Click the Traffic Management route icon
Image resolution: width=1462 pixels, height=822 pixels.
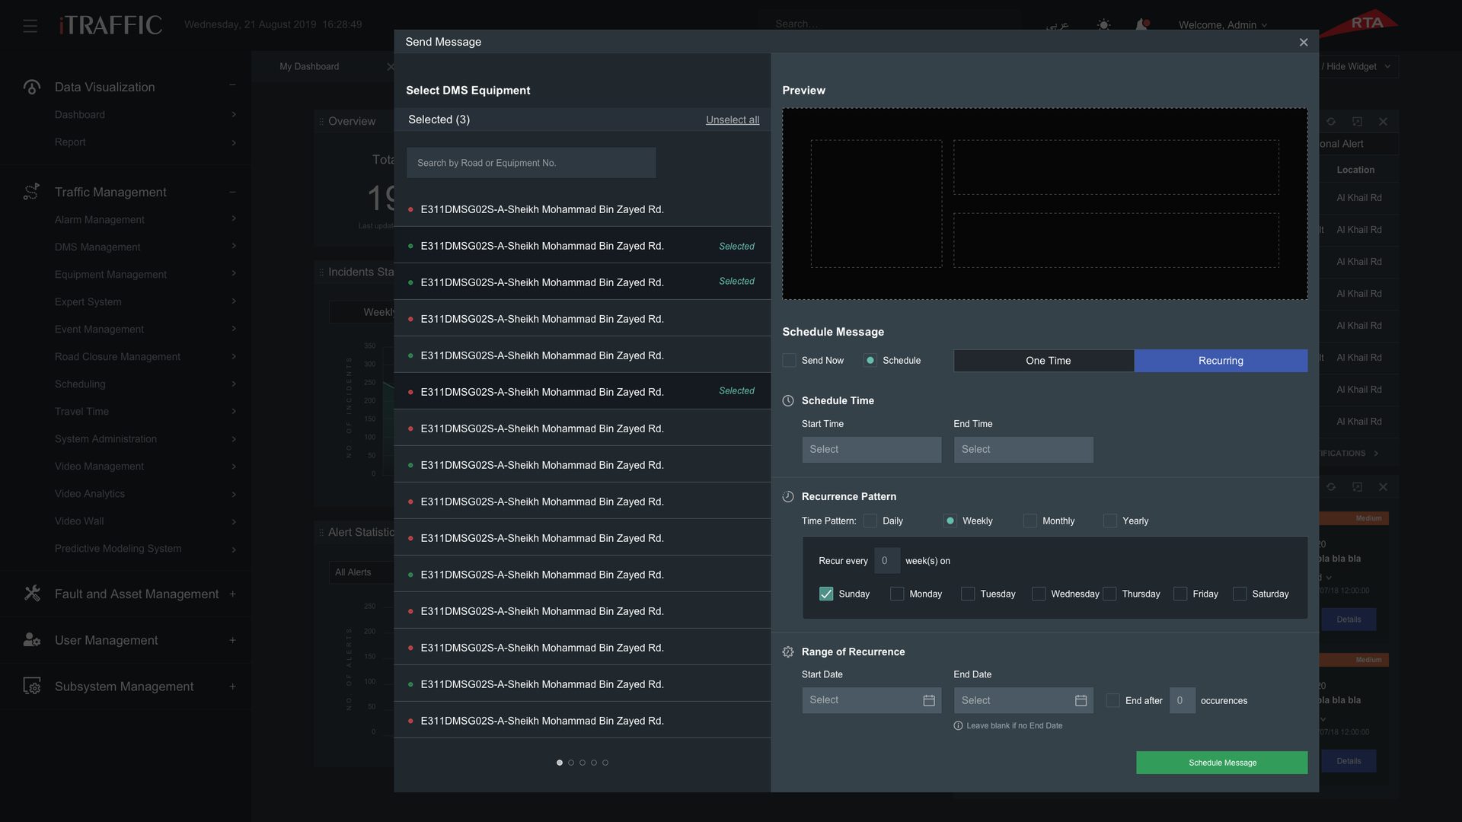pos(31,192)
